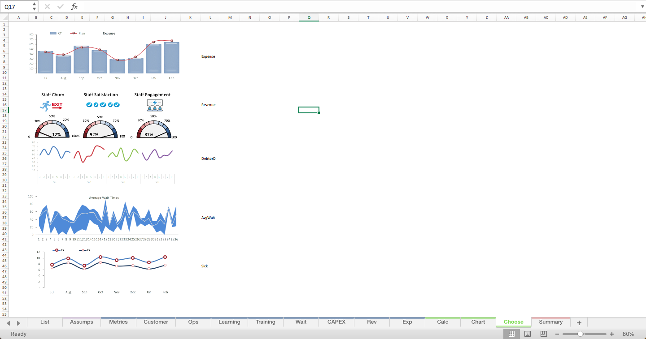Click the 'AvgWait' label cell
Image resolution: width=646 pixels, height=339 pixels.
point(208,218)
